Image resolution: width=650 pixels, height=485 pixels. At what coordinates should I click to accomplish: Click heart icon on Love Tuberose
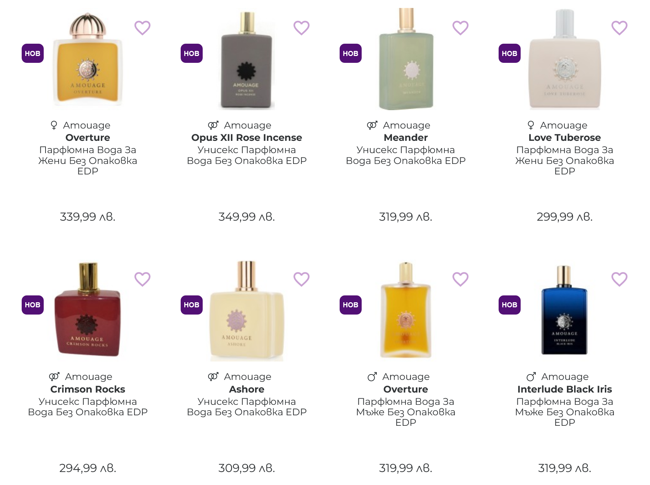[619, 28]
